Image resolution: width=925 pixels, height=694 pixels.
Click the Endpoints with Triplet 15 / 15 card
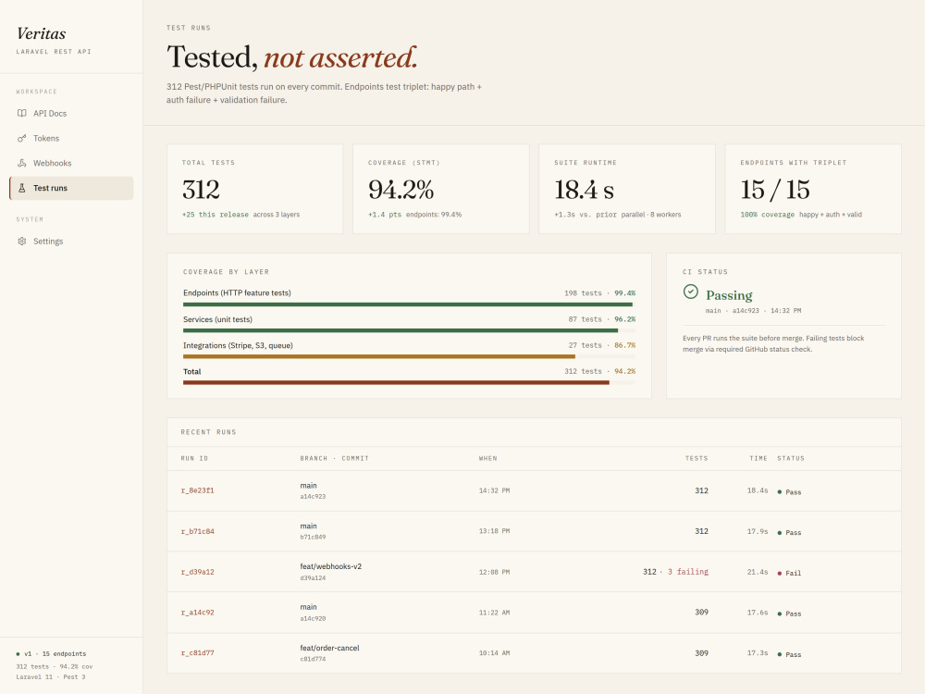point(813,189)
